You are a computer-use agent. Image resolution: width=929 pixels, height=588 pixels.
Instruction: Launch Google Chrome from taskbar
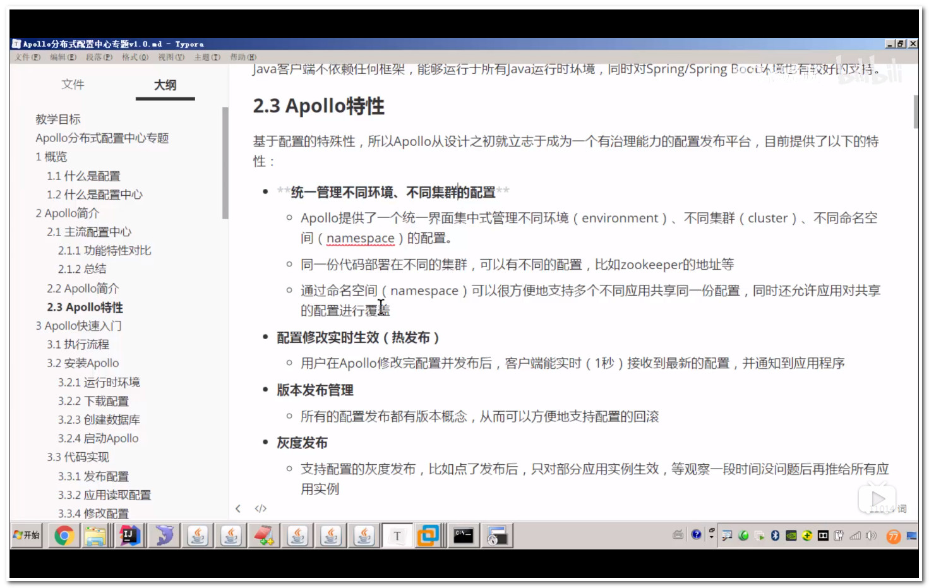click(x=63, y=536)
